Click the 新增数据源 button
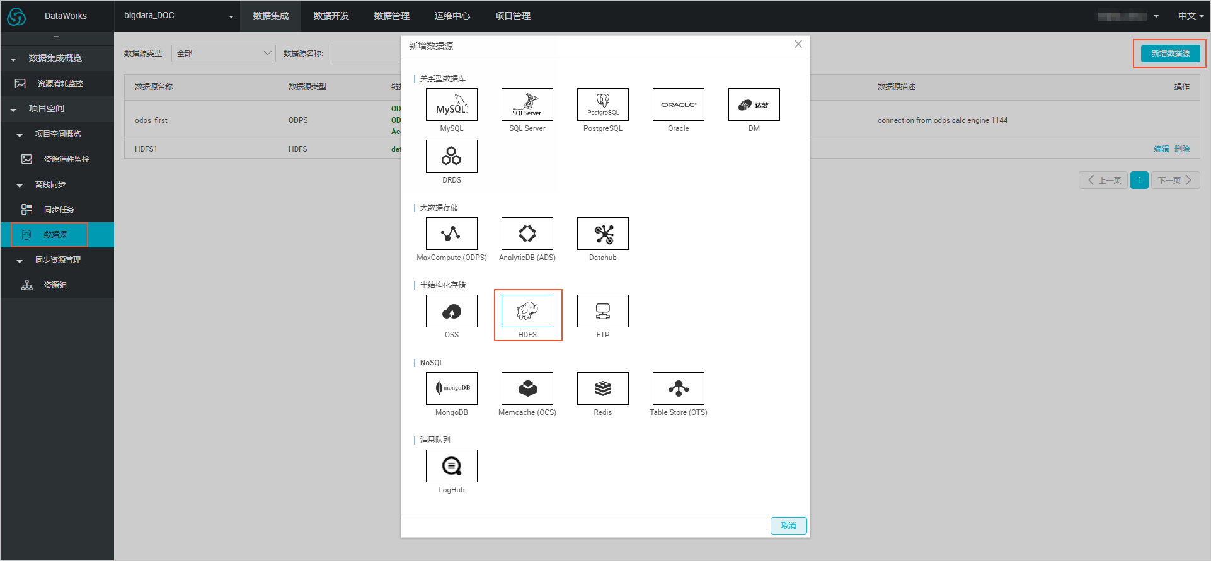This screenshot has width=1211, height=561. pyautogui.click(x=1170, y=54)
